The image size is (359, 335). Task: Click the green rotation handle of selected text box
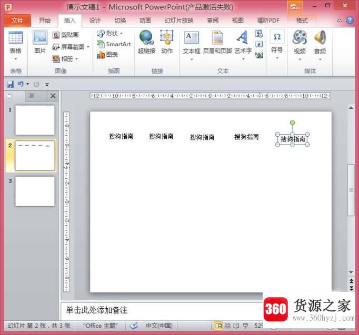292,123
